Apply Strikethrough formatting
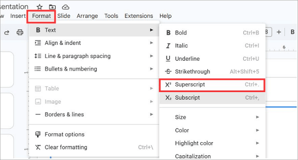 click(212, 72)
